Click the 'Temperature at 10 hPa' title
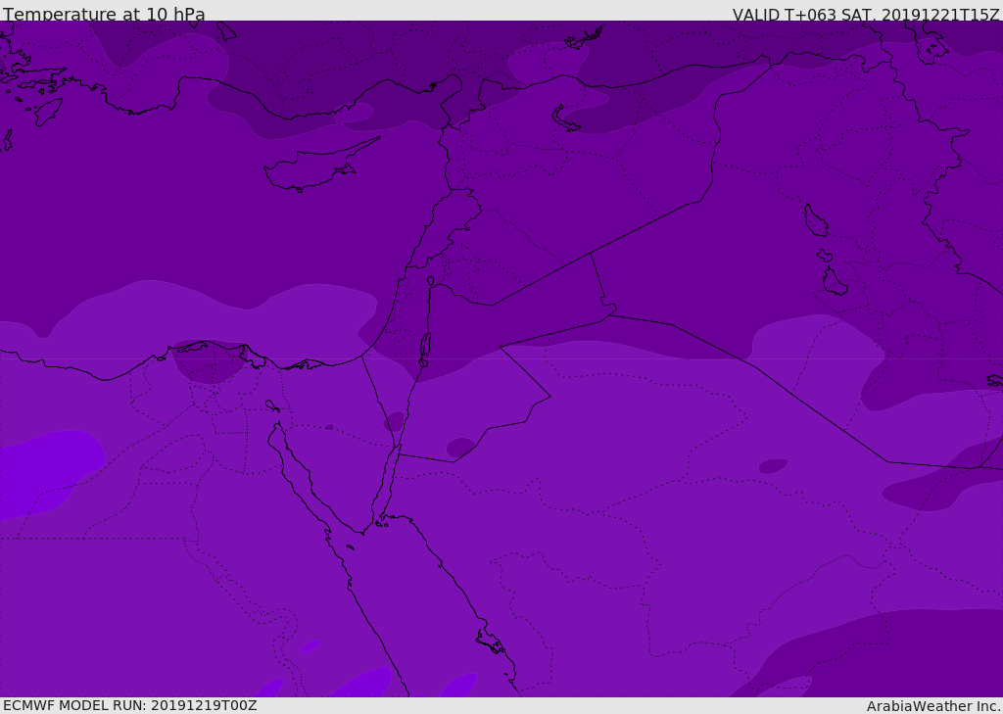Image resolution: width=1003 pixels, height=714 pixels. (x=104, y=14)
